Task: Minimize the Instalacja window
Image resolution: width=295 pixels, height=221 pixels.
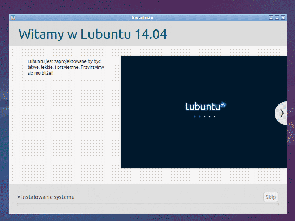Action: click(x=271, y=17)
